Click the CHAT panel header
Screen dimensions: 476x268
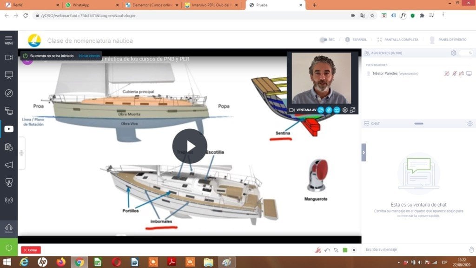tap(375, 124)
